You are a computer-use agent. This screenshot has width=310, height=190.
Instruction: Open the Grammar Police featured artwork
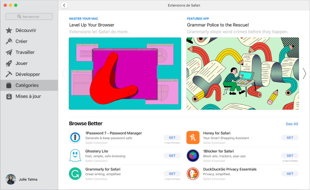click(243, 74)
